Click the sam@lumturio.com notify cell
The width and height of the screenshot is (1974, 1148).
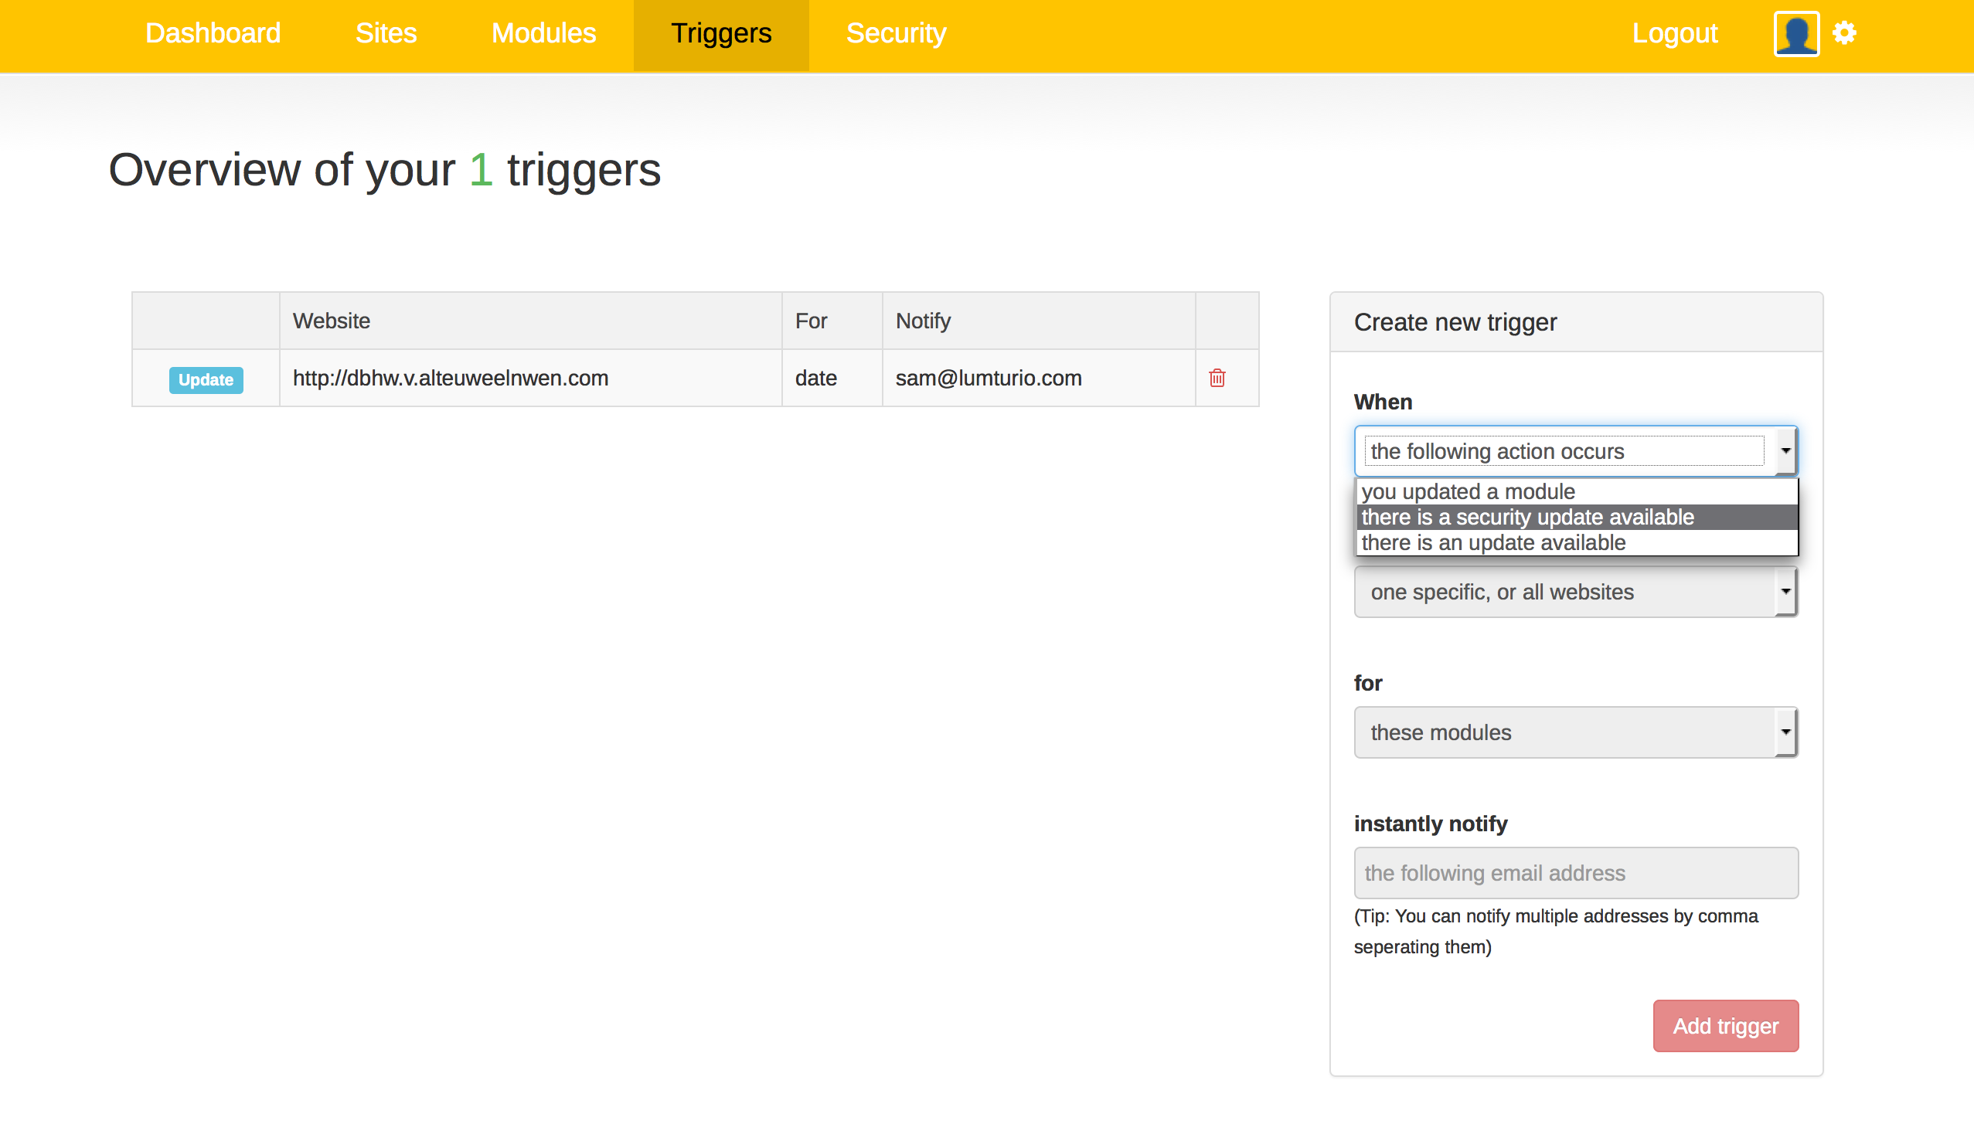point(988,379)
